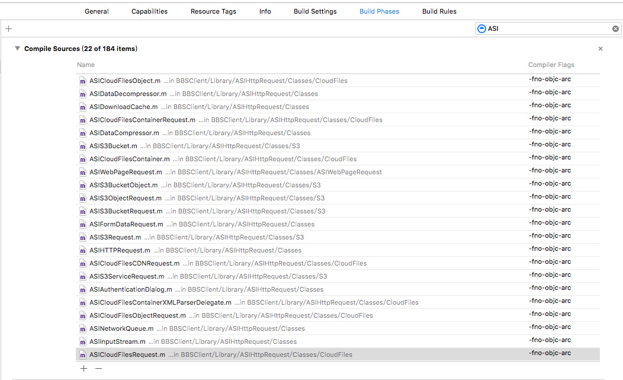Select the ASIFormDataRequest.m row
This screenshot has height=380, width=623.
click(x=126, y=224)
